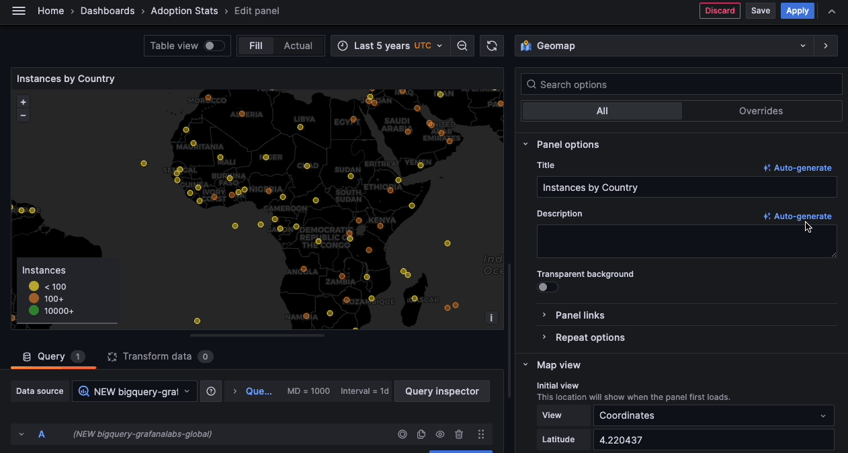Click the zoom out time range icon
Screen dimensions: 848x453
pos(462,46)
